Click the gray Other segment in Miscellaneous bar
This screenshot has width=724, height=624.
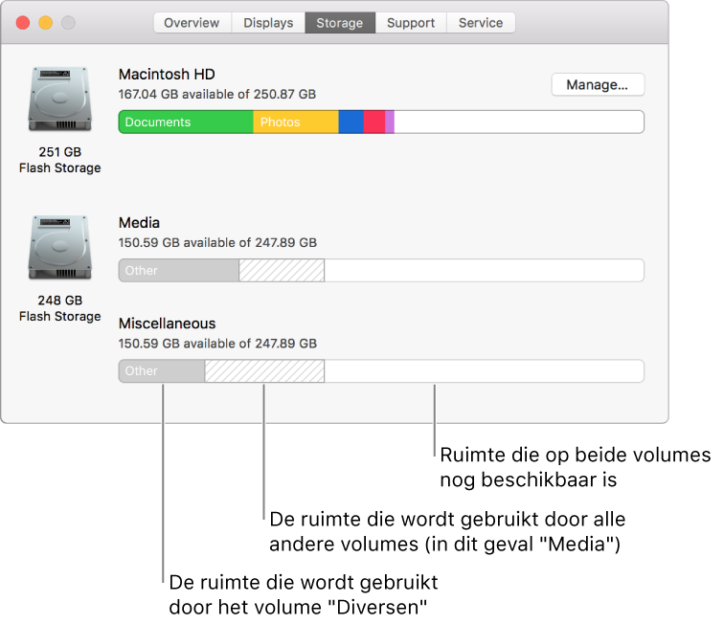pyautogui.click(x=162, y=371)
